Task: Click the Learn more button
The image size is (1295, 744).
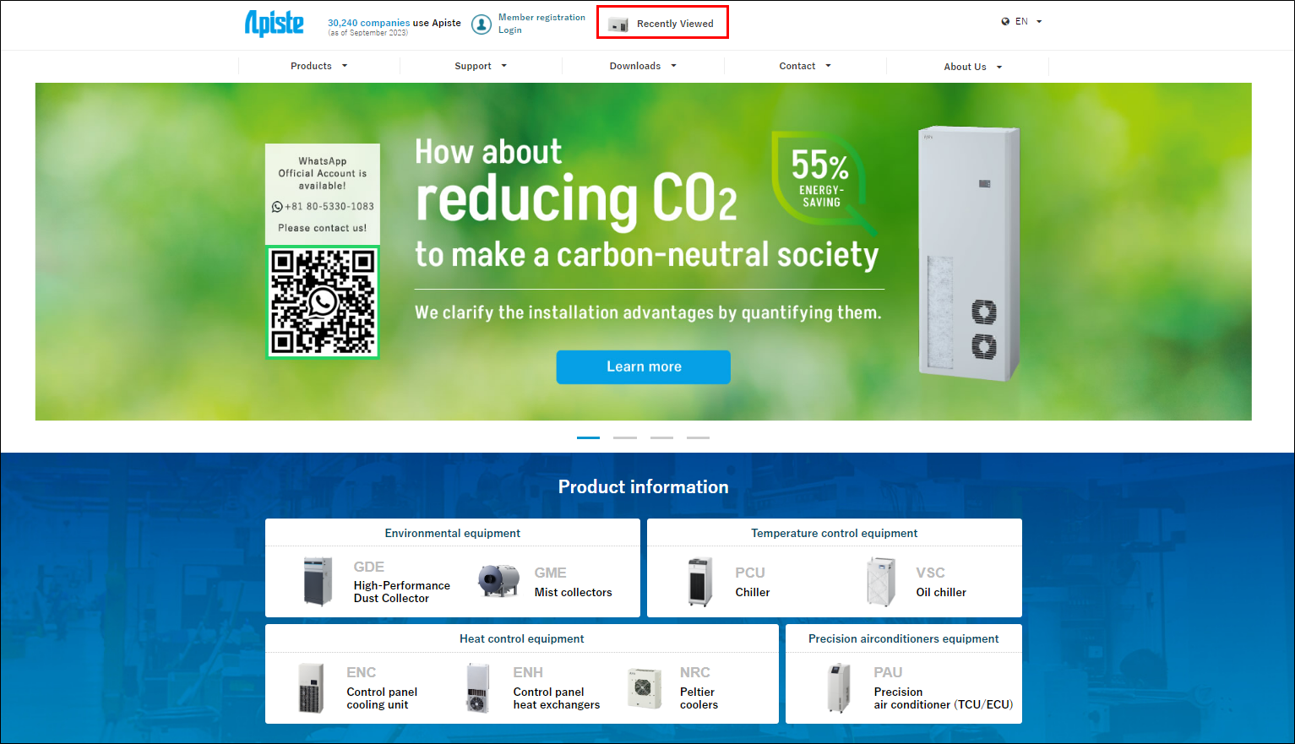Action: coord(644,367)
